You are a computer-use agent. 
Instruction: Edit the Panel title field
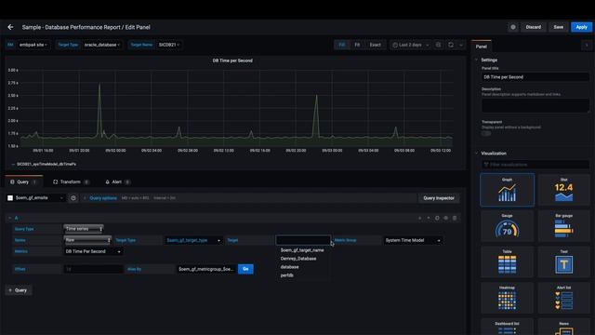tap(535, 76)
